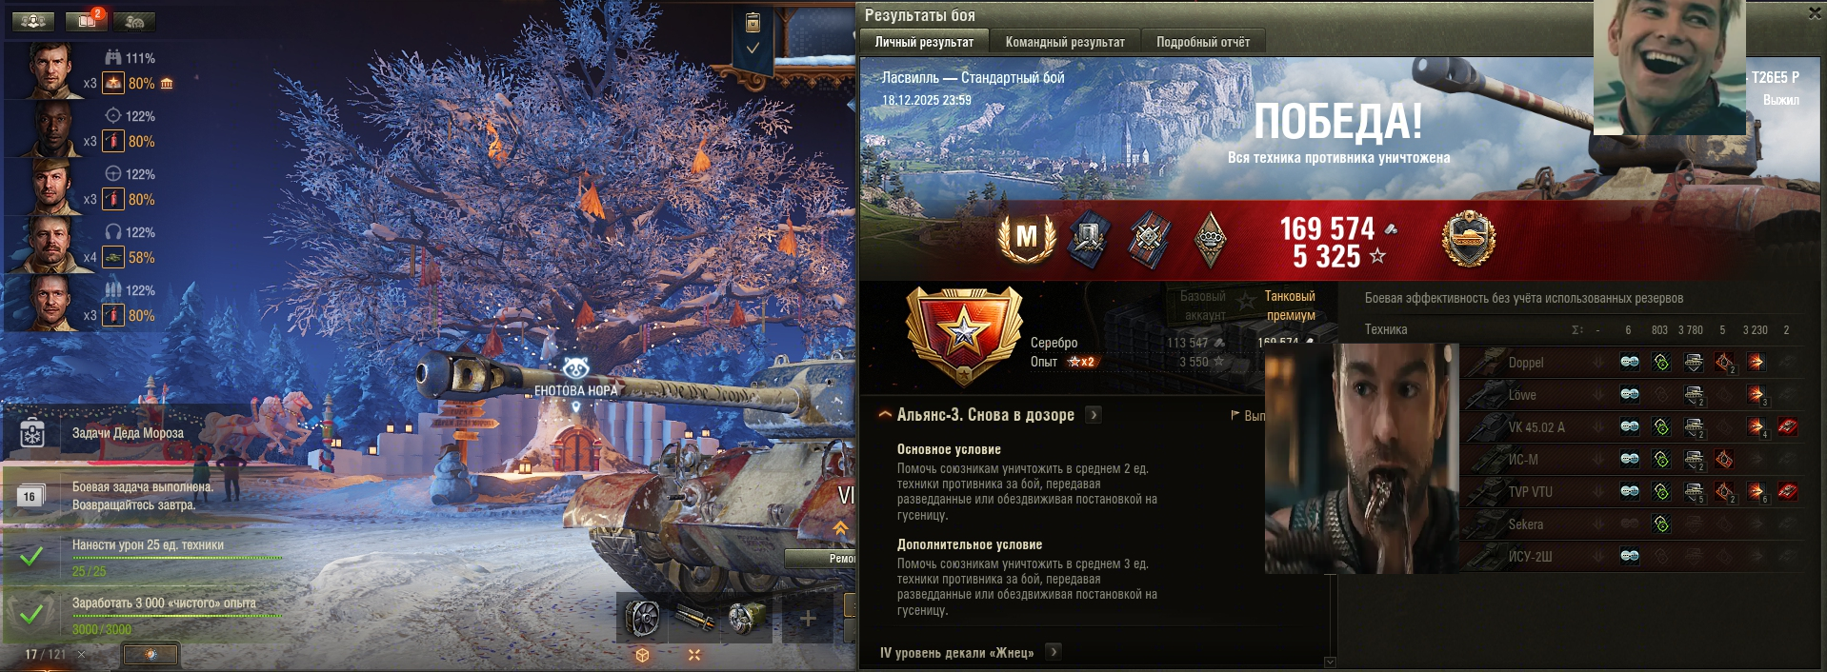Switch to the Командный результат tab
Image resolution: width=1827 pixels, height=672 pixels.
[x=1065, y=42]
